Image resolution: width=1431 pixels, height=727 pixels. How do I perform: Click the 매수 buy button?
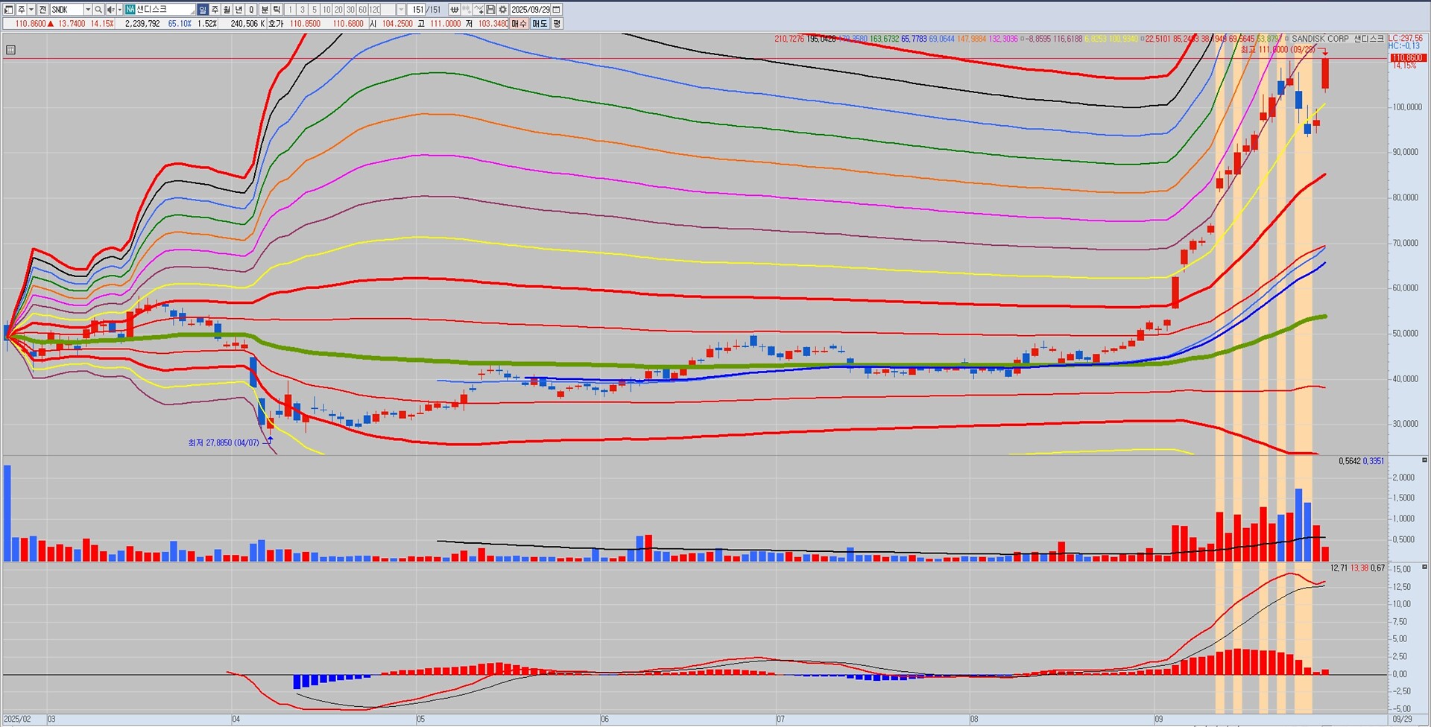point(519,24)
